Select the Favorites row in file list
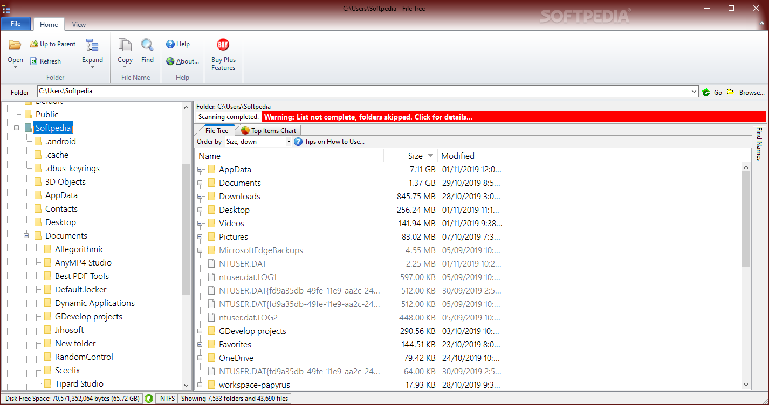Image resolution: width=769 pixels, height=405 pixels. point(351,345)
